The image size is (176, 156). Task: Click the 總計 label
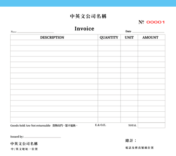131,141
